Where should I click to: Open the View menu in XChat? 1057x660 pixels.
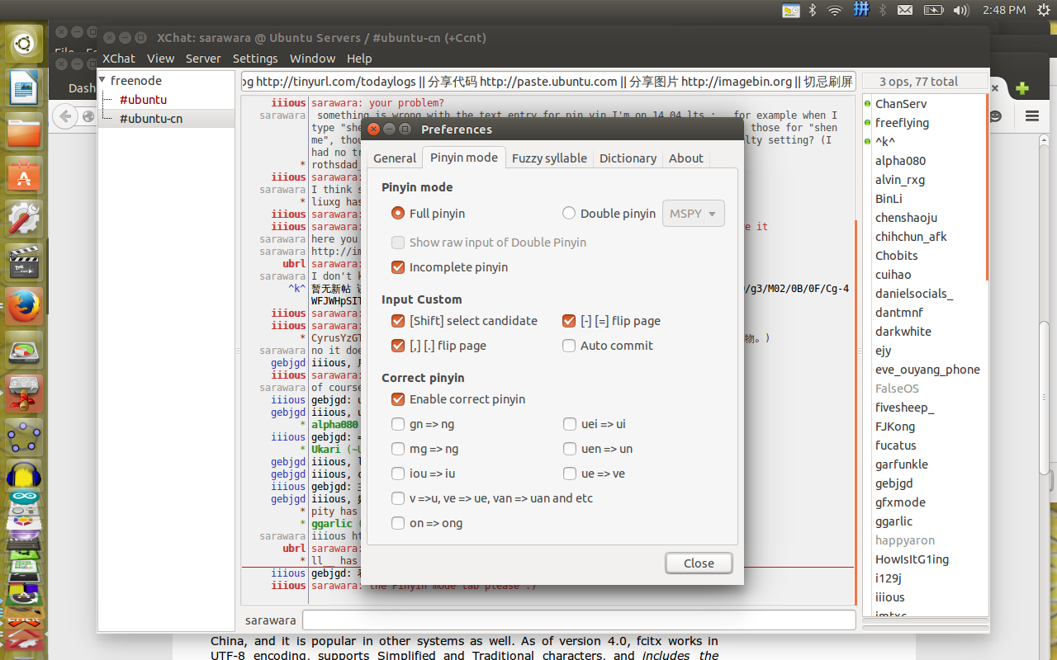tap(160, 59)
